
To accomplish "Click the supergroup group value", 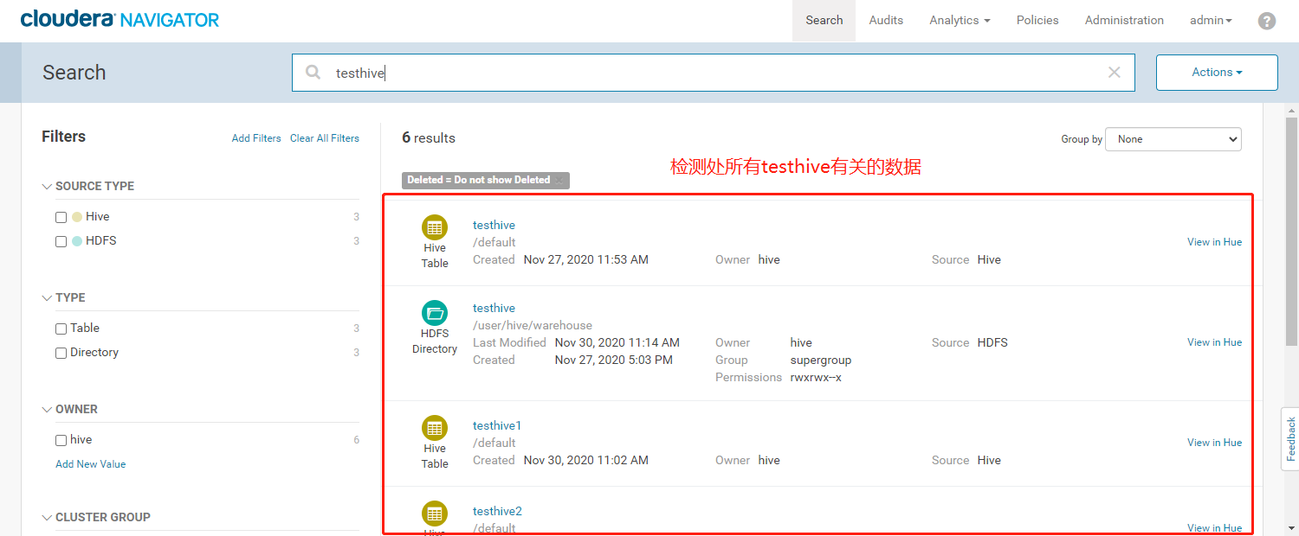I will [821, 361].
